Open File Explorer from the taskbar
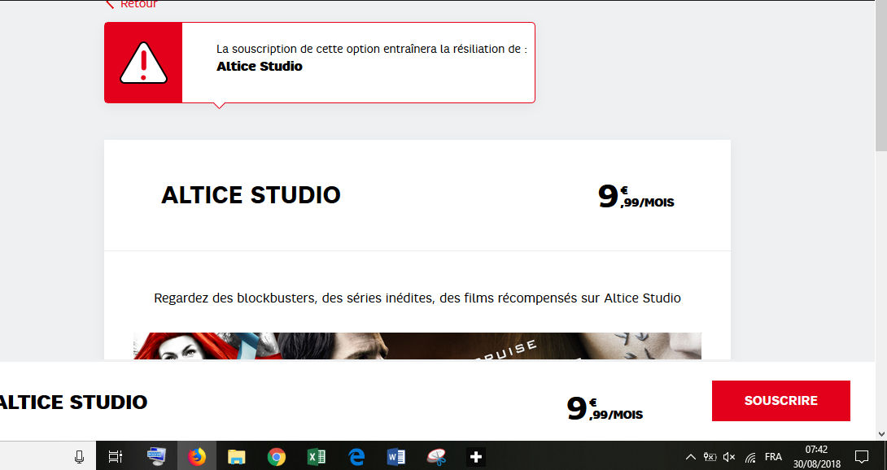This screenshot has height=470, width=887. 236,456
